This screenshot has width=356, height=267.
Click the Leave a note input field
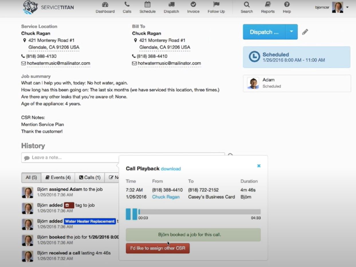pos(123,158)
